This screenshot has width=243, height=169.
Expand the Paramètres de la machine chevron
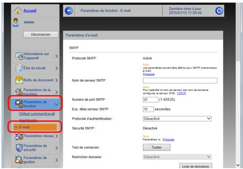coord(56,92)
